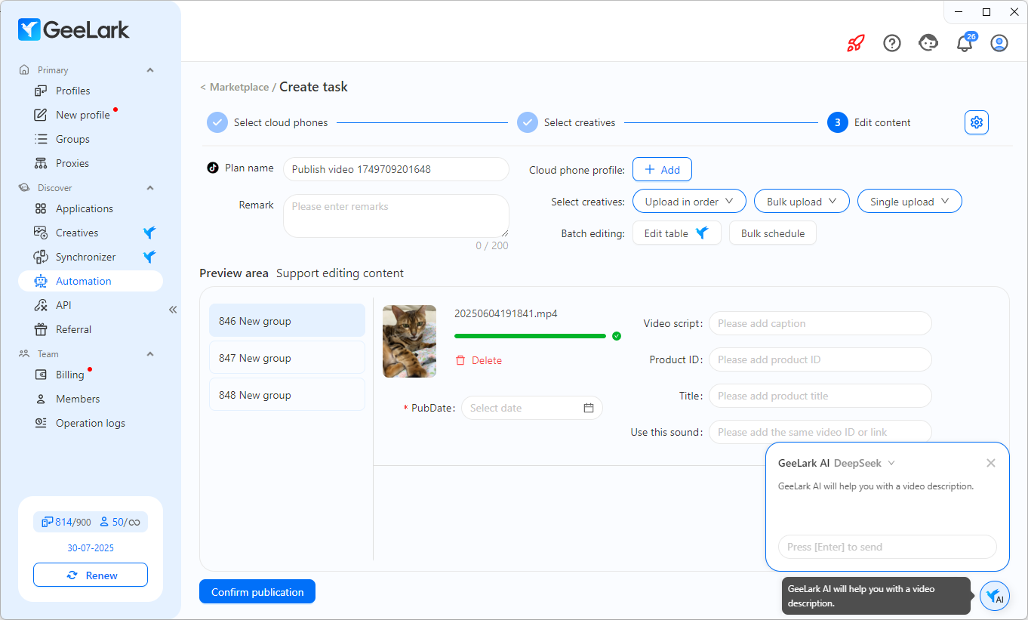Focus the AI chat message input
The height and width of the screenshot is (620, 1028).
(x=888, y=547)
